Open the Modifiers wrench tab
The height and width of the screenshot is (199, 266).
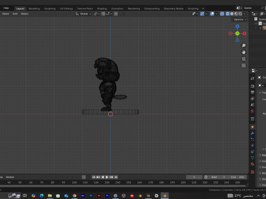click(x=253, y=133)
